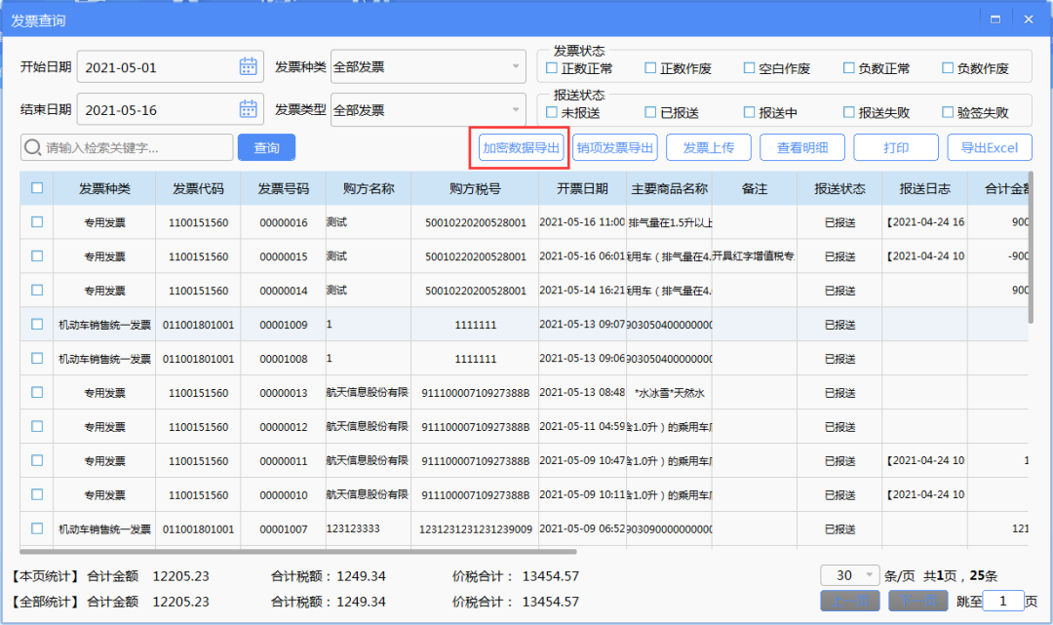Open the end date calendar picker
This screenshot has width=1053, height=625.
coord(251,109)
